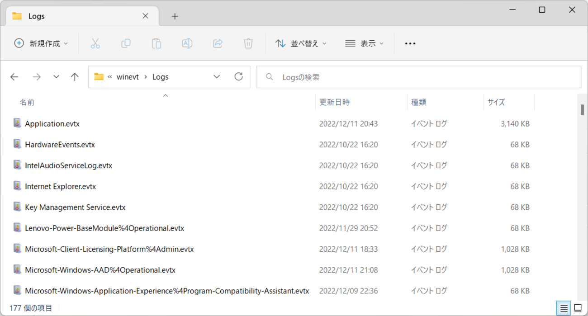Viewport: 588px width, 316px height.
Task: Click the Paste clipboard icon
Action: 156,43
